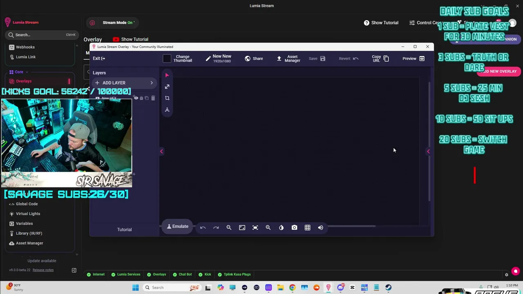The height and width of the screenshot is (294, 523).
Task: Choose the diagonal resize arrows tool
Action: 167,87
